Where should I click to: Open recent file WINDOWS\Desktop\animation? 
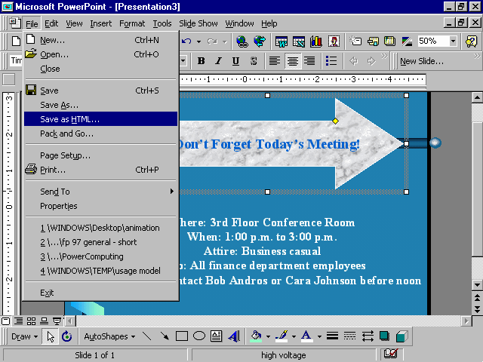tap(100, 228)
